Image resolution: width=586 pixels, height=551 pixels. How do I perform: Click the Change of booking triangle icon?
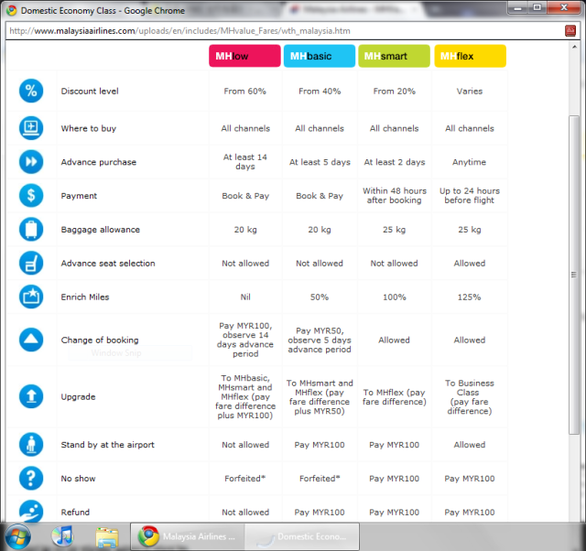31,340
